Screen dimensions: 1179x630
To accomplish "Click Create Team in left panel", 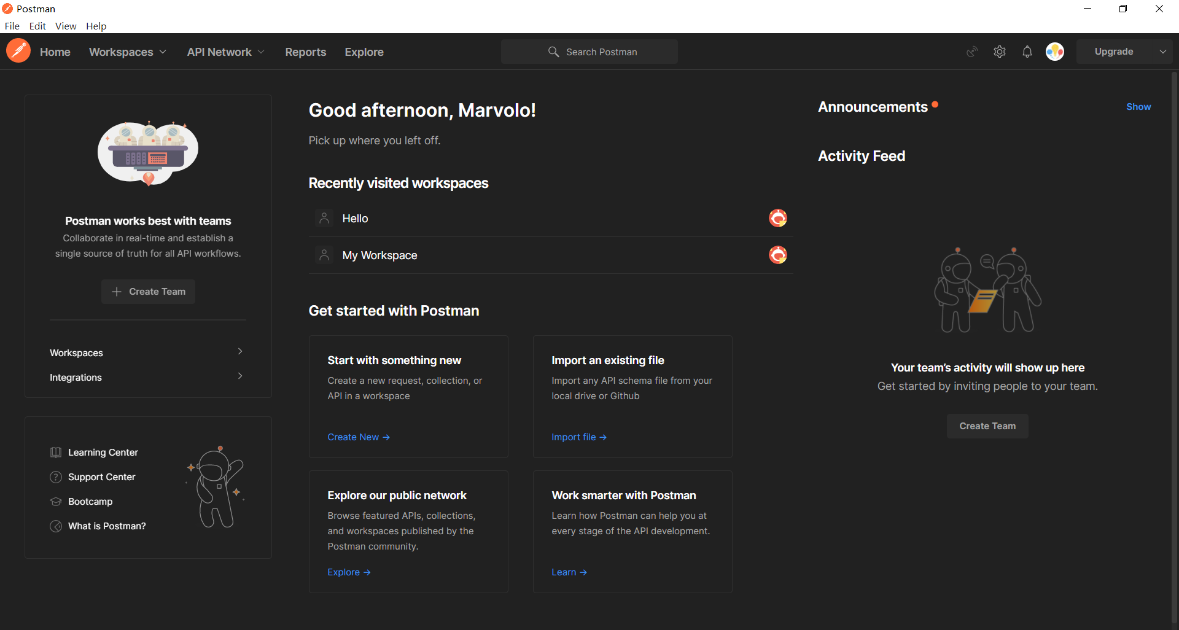I will (x=148, y=292).
